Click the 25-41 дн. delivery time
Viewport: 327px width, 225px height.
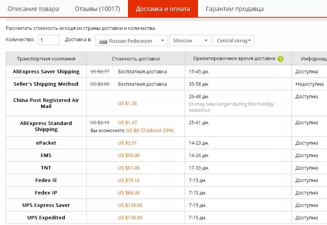(x=199, y=122)
